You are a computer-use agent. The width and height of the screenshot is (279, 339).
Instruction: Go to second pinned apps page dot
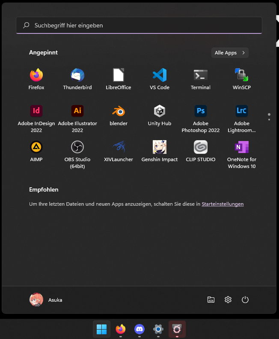(x=269, y=120)
